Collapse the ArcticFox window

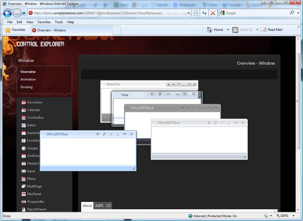click(179, 84)
